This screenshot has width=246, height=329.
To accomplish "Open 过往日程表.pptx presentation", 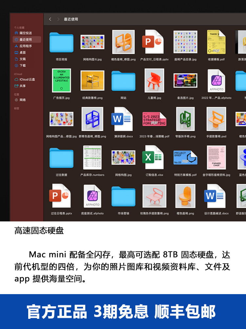I will (x=60, y=196).
